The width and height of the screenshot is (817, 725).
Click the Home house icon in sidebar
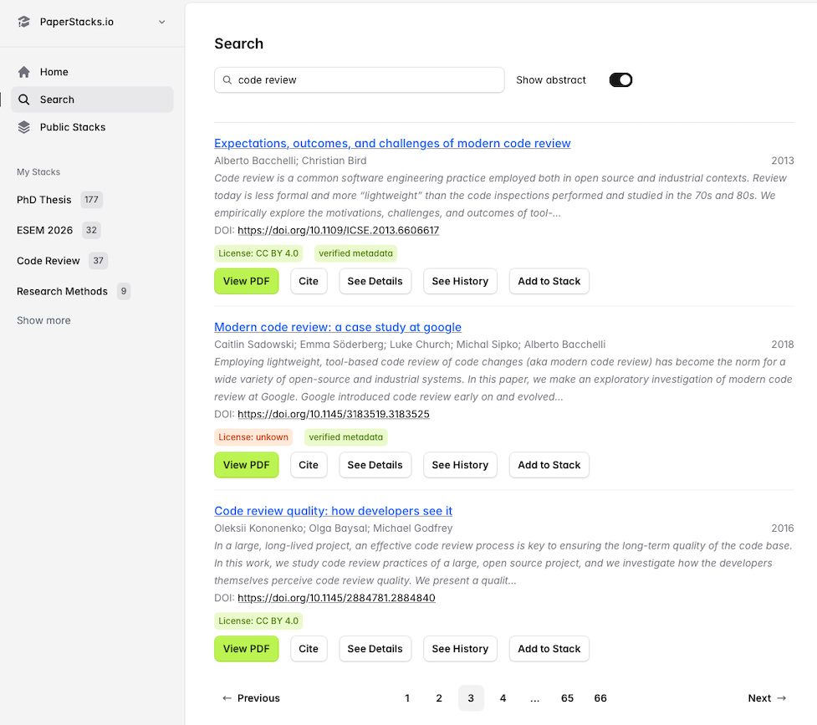(x=24, y=72)
